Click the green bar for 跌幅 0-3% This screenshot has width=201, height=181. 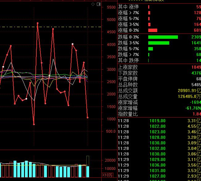163,37
